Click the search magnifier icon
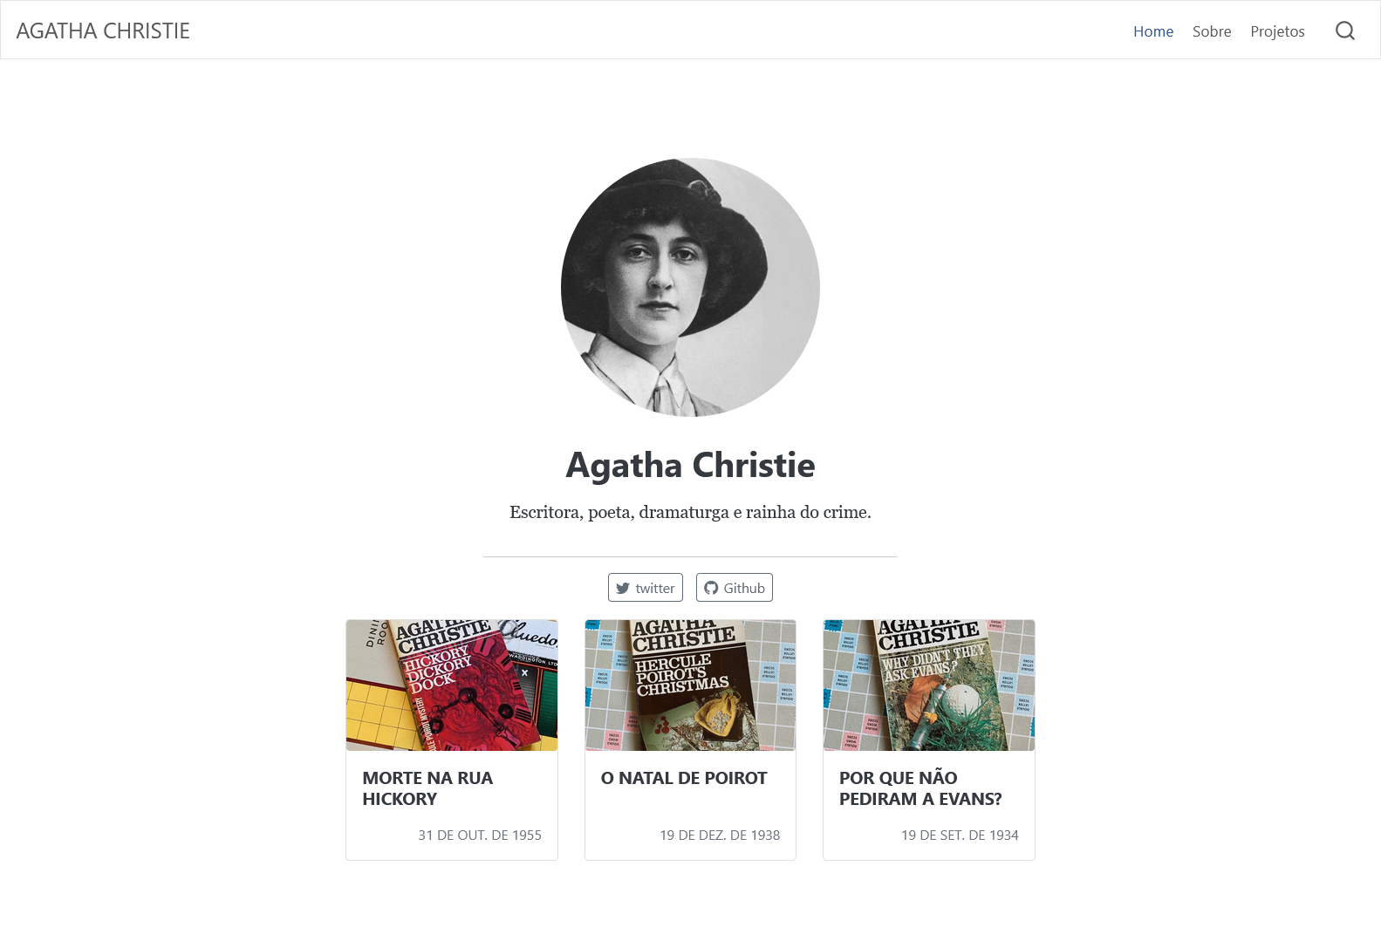This screenshot has width=1381, height=948. click(1344, 31)
